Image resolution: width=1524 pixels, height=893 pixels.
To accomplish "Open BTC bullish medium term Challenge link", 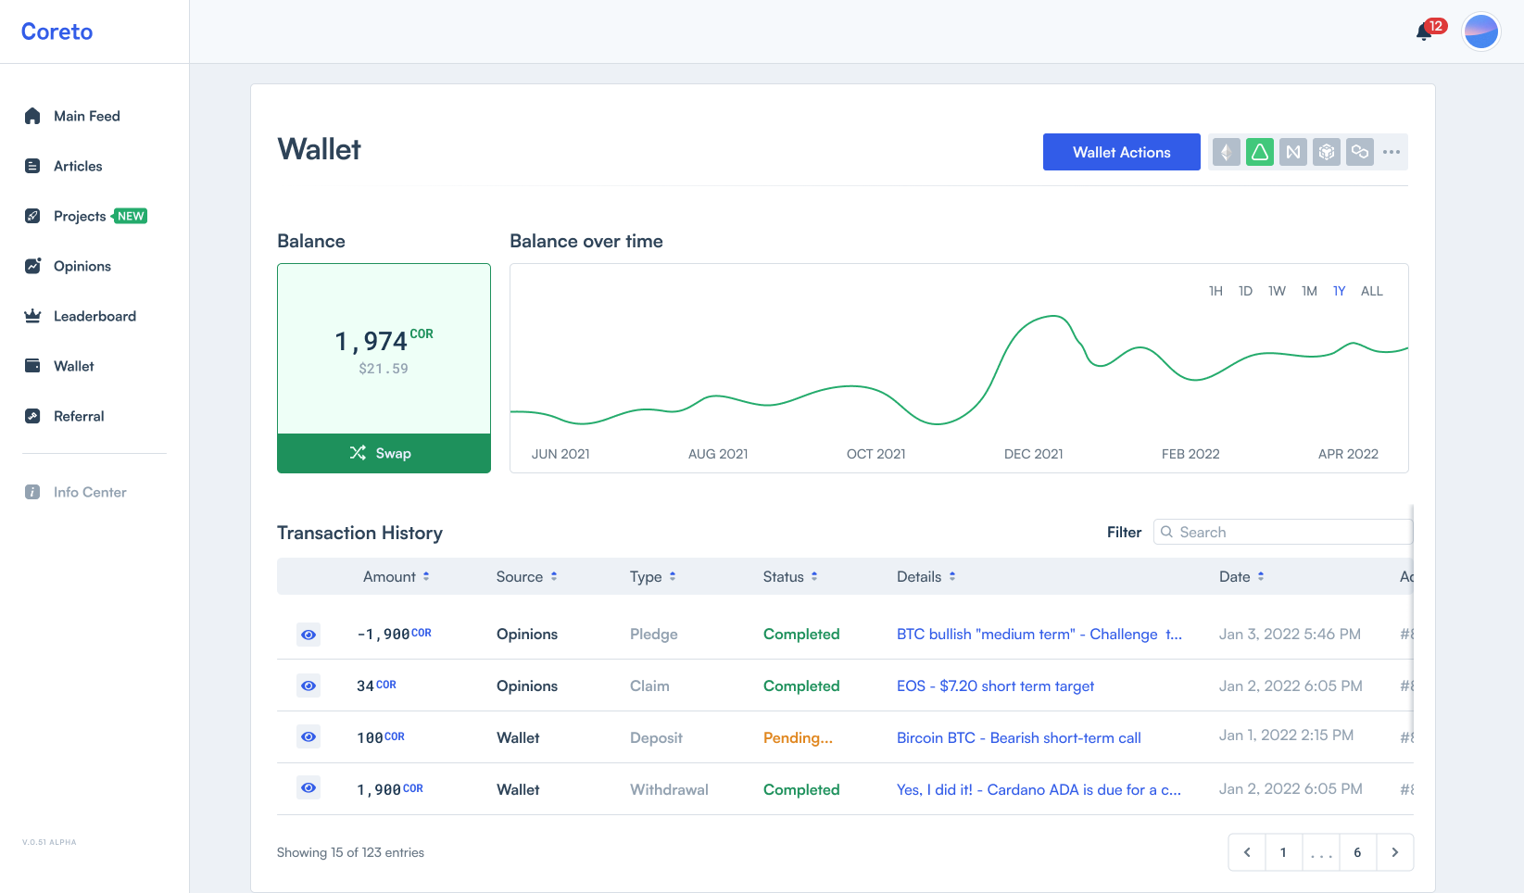I will click(1039, 634).
